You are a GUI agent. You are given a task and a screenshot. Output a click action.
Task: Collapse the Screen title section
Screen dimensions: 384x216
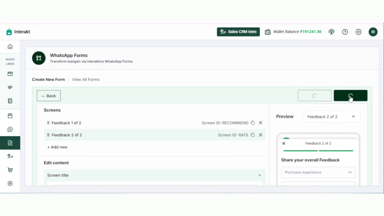coord(259,175)
